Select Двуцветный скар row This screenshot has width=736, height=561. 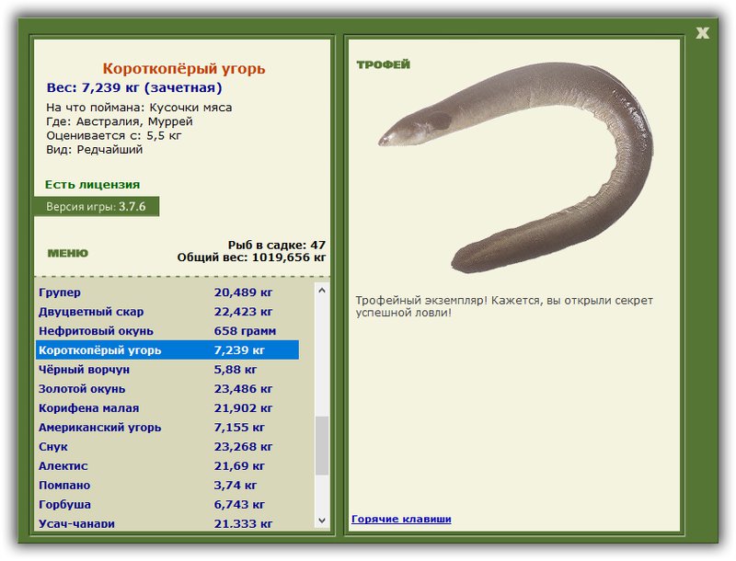[x=167, y=312]
